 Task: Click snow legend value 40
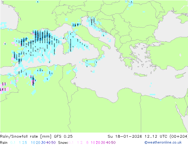coord(108,143)
